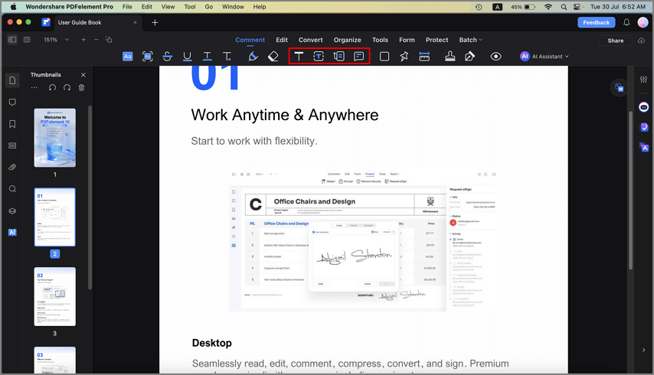
Task: Open the Comments sidebar panel
Action: [12, 102]
